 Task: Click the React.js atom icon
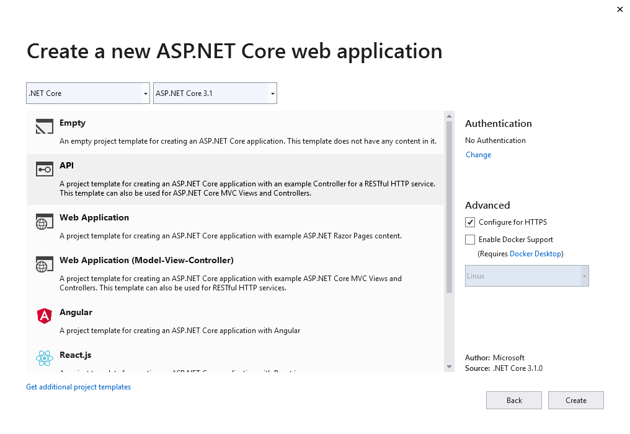click(x=44, y=358)
